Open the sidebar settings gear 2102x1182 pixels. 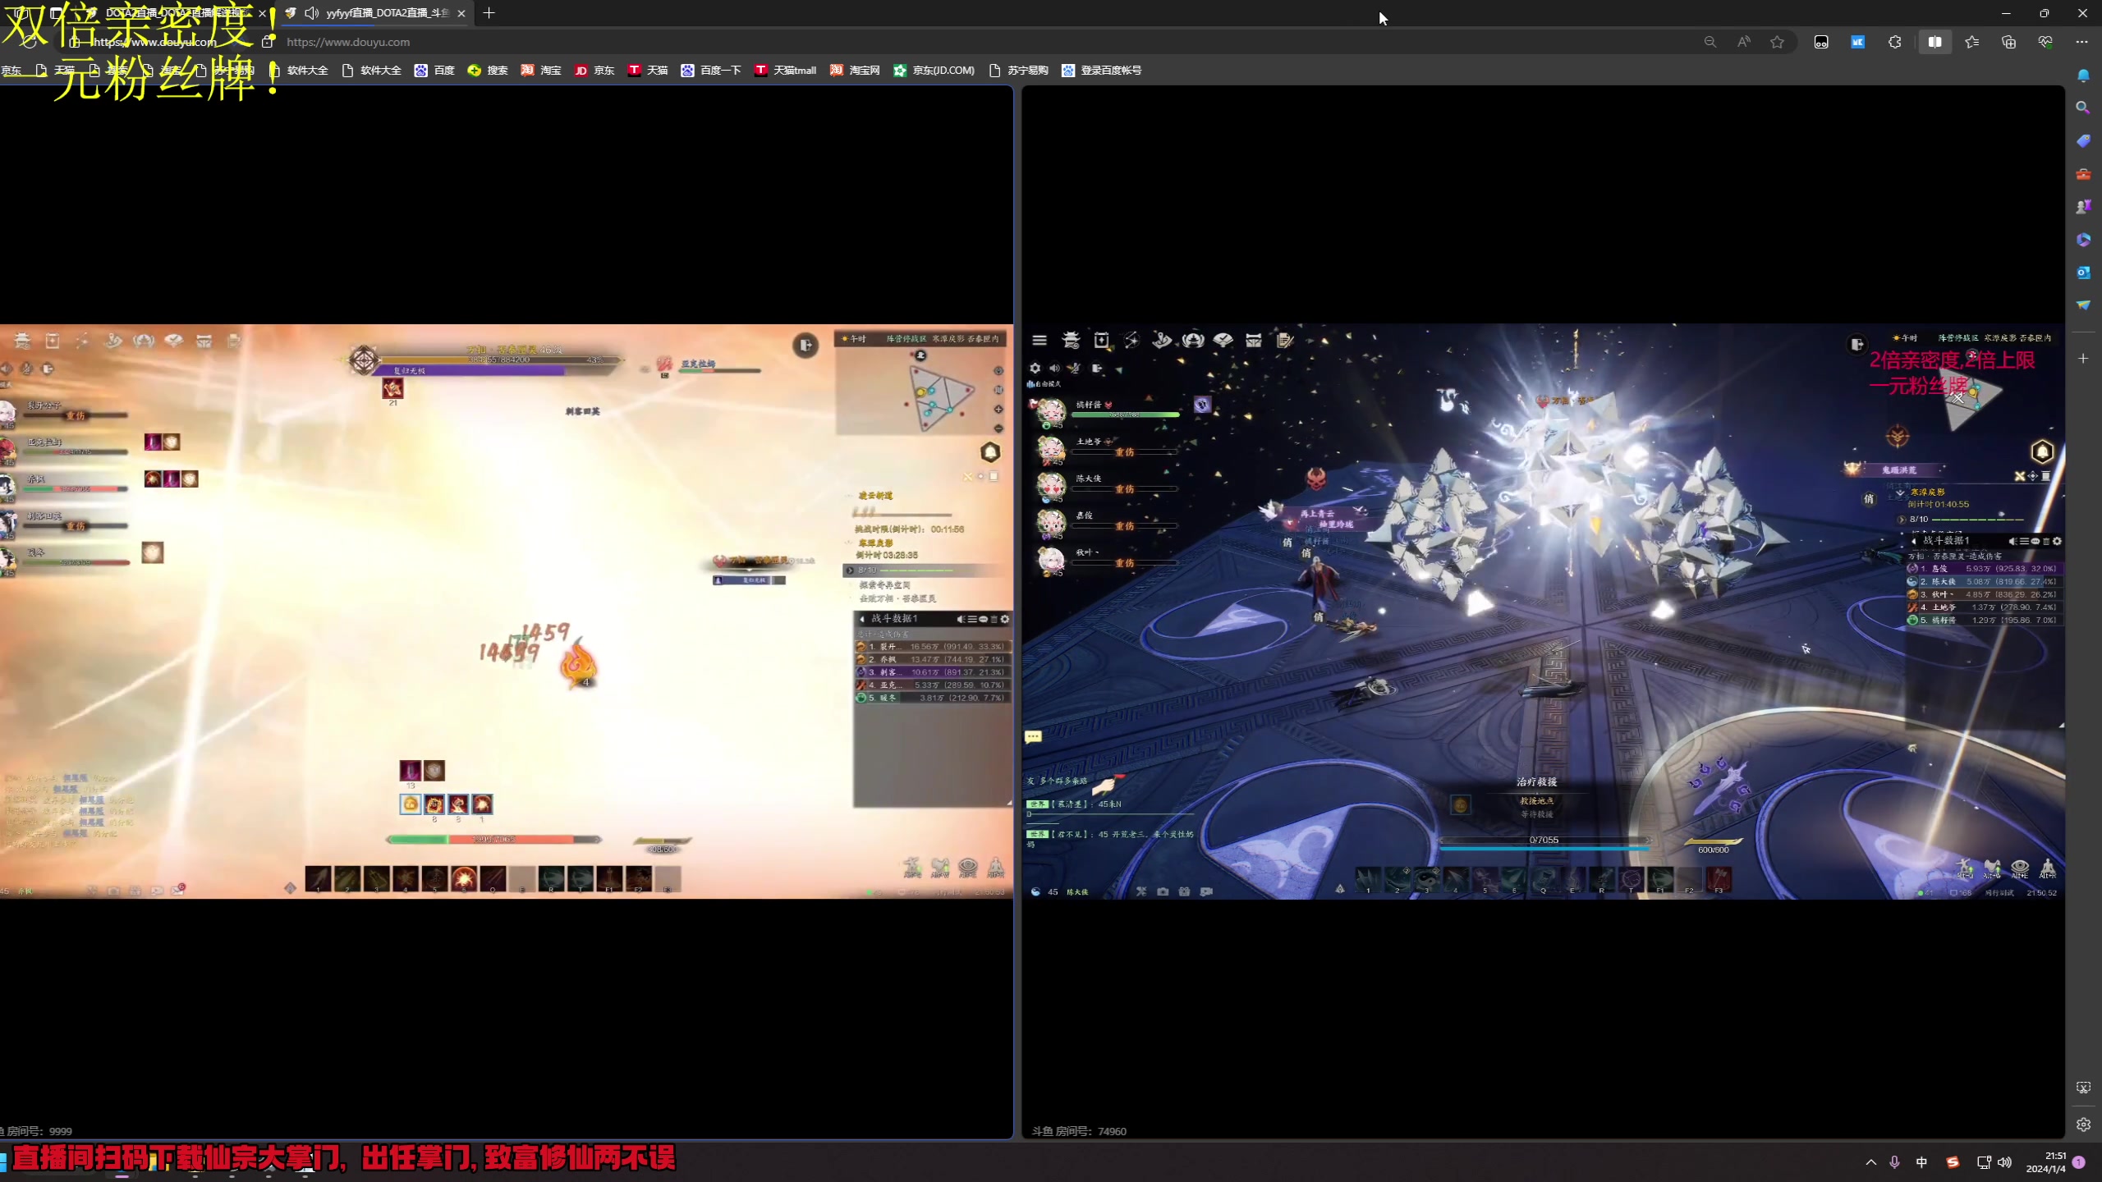[x=2083, y=1125]
